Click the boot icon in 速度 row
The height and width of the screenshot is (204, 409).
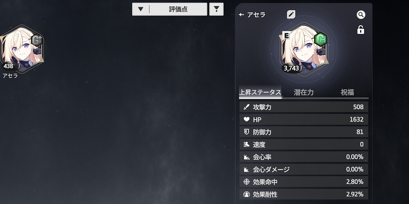tap(247, 144)
